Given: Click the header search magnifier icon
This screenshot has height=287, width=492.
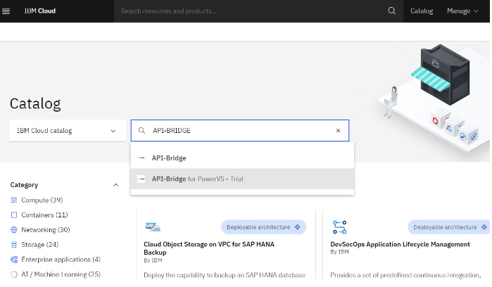Looking at the screenshot, I should (x=391, y=11).
